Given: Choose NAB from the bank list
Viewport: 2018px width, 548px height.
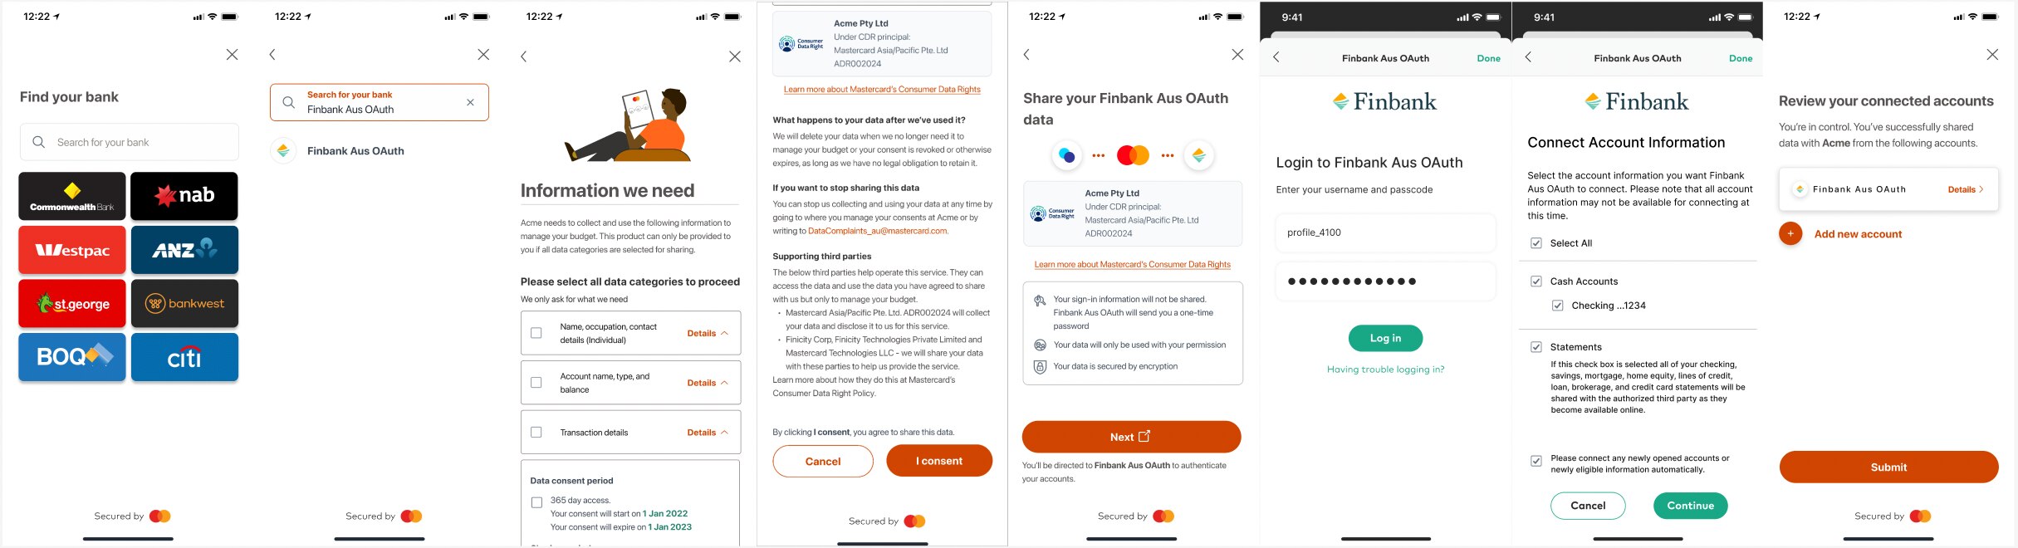Looking at the screenshot, I should click(184, 196).
